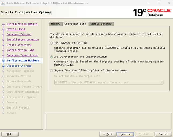Click the empty message pane at bottom

point(108,121)
